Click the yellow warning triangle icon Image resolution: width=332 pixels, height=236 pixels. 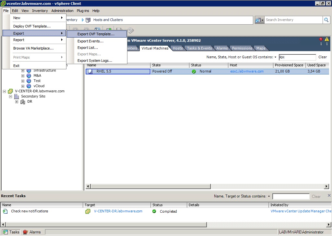[x=327, y=39]
